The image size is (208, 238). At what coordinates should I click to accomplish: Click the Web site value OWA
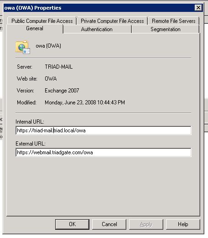pos(51,79)
